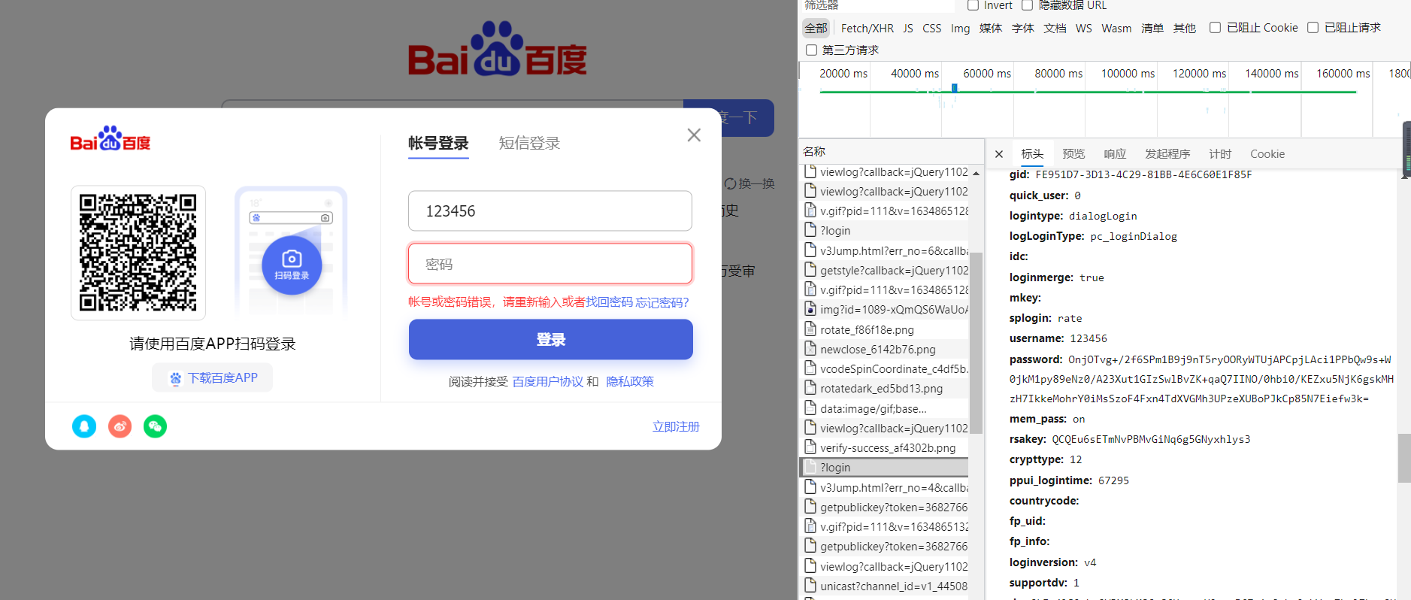Select the WS filter

point(1083,29)
